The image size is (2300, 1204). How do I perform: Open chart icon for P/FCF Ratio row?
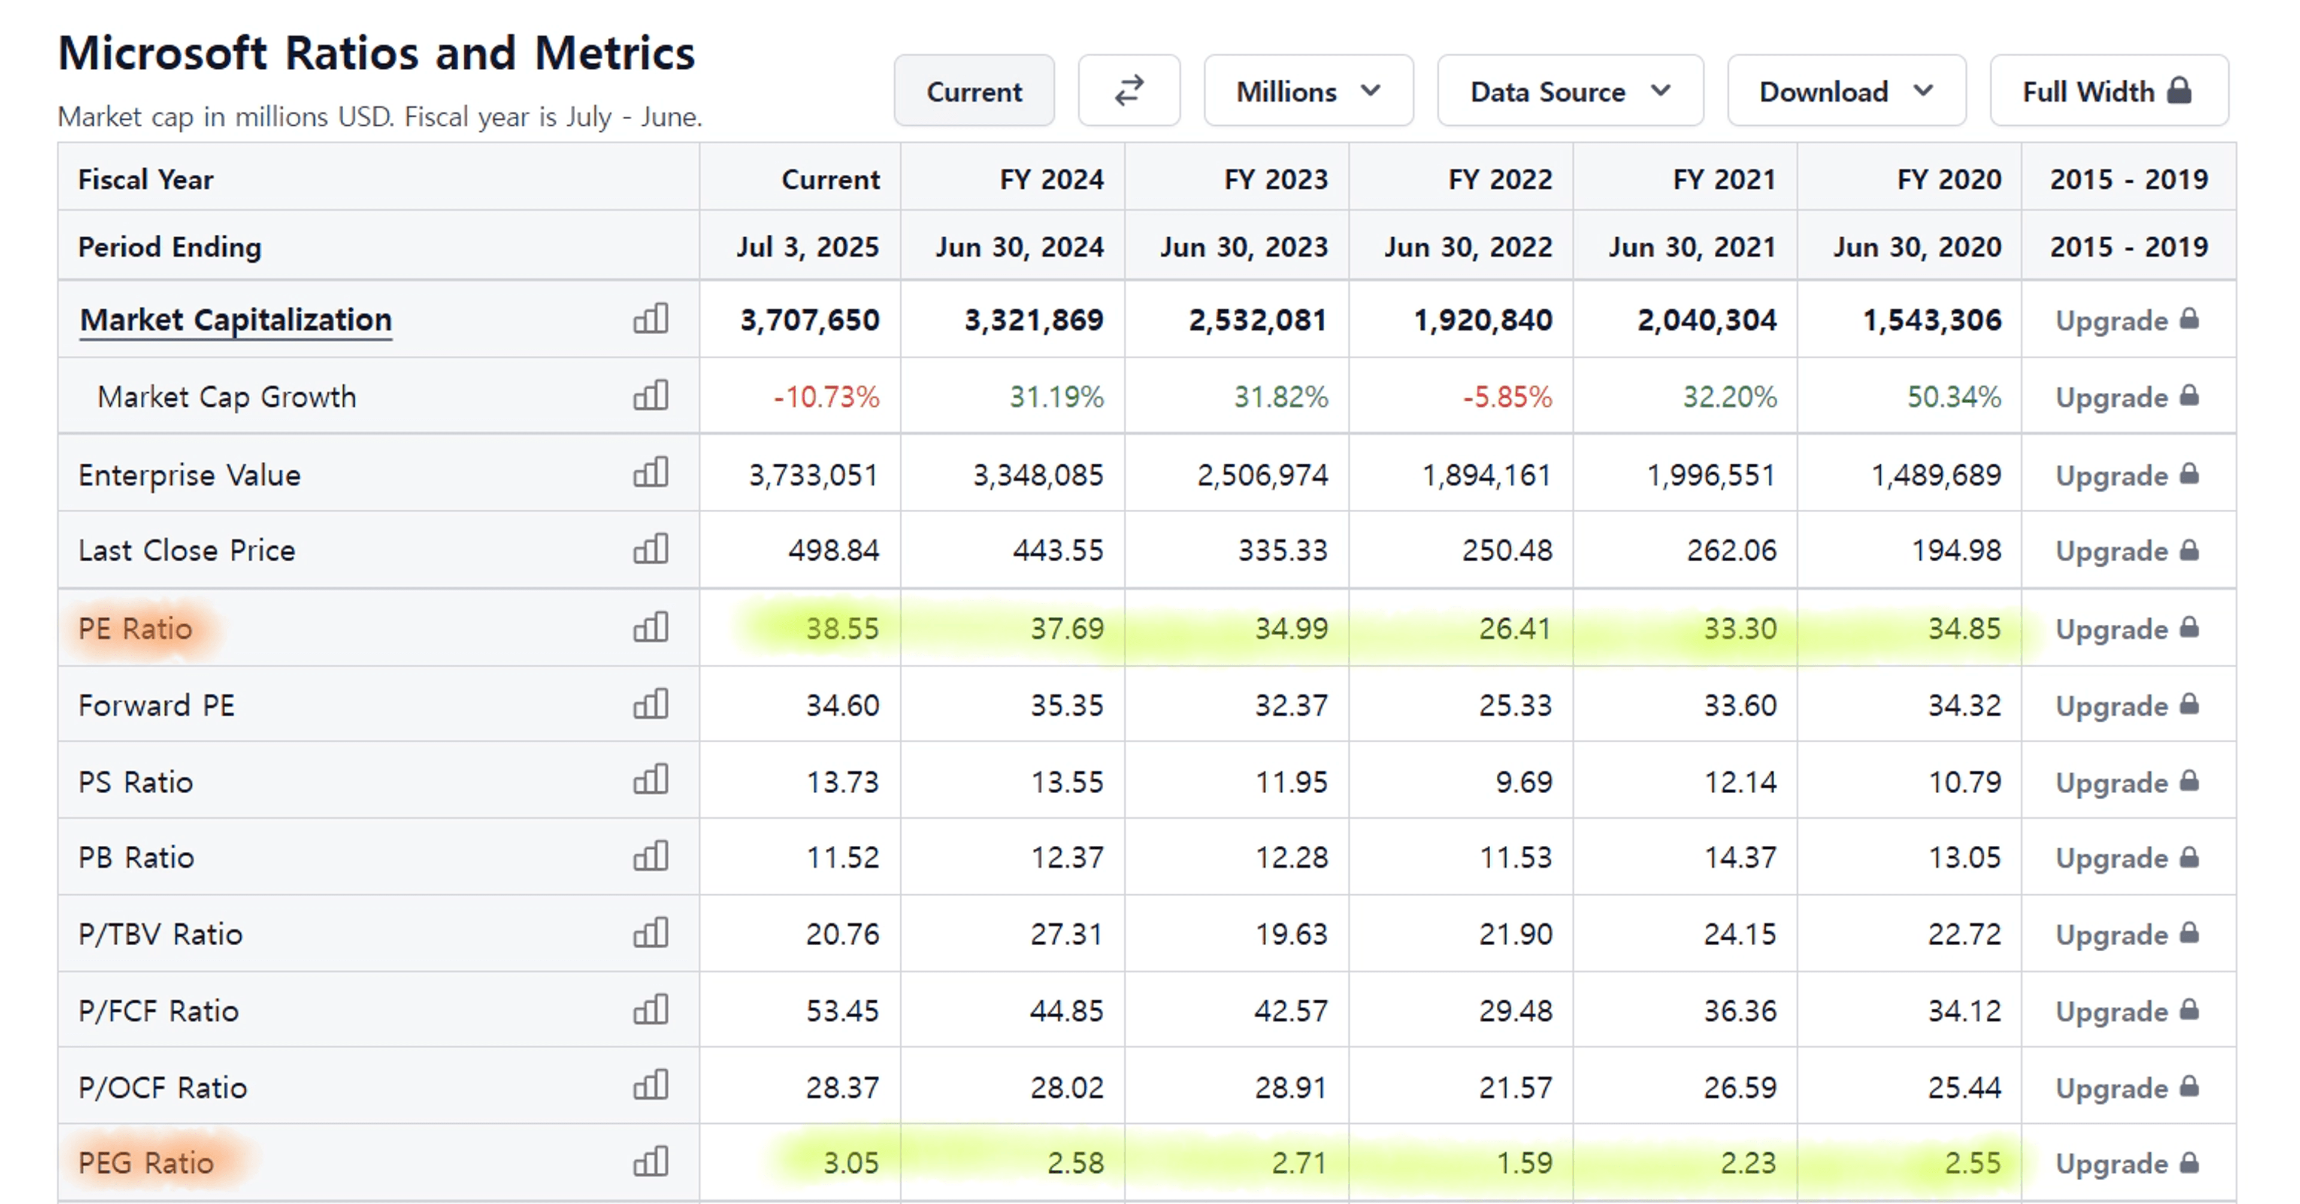[651, 1010]
